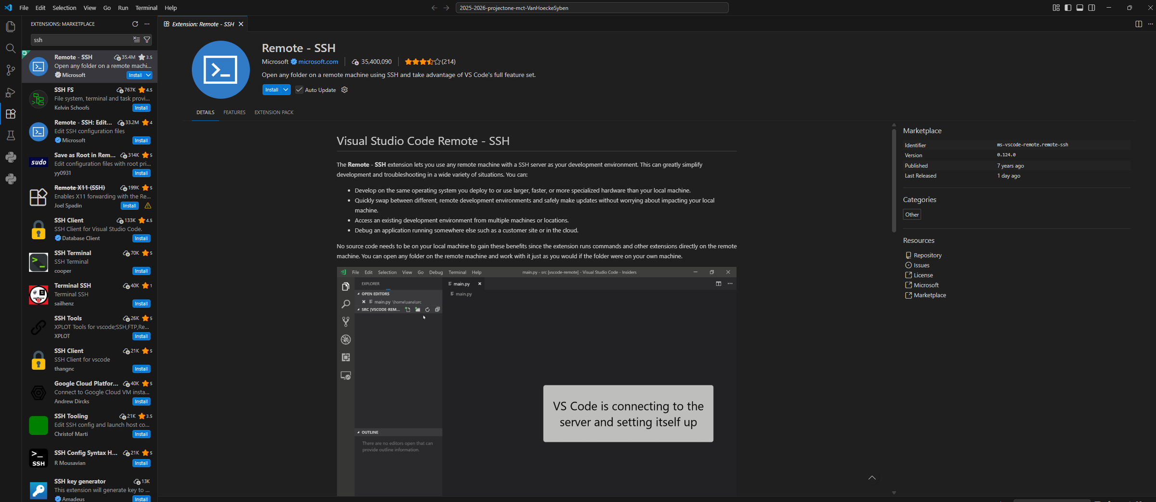The height and width of the screenshot is (502, 1156).
Task: Select SSH Config Syntax Highlighter item
Action: coord(90,458)
